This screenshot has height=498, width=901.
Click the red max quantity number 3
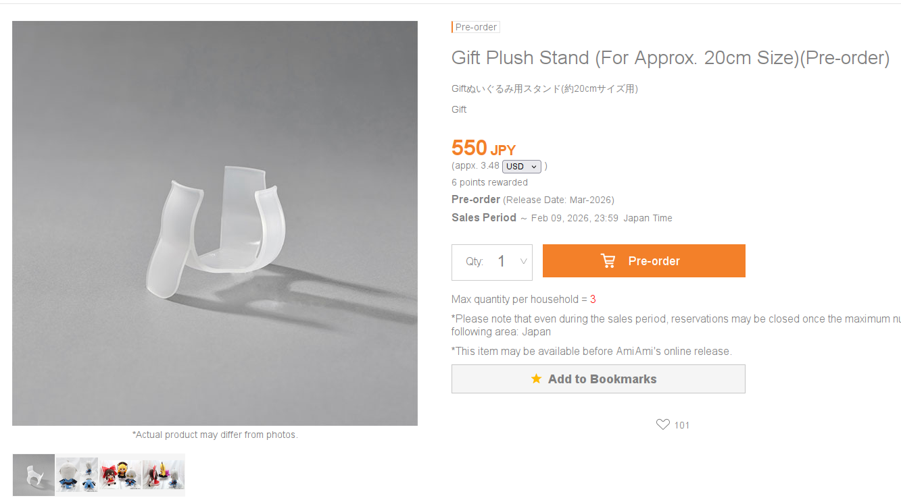tap(593, 299)
